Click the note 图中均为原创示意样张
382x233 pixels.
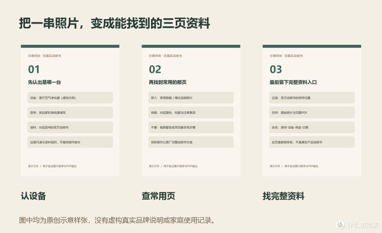pyautogui.click(x=117, y=220)
